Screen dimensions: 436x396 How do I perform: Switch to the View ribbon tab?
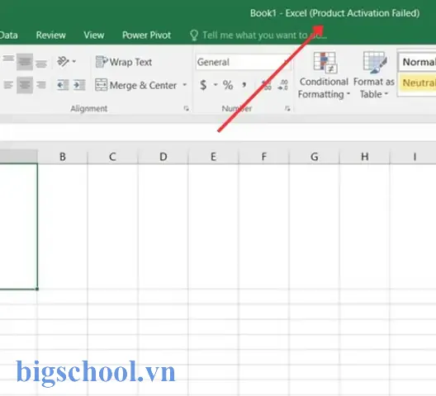tap(94, 35)
